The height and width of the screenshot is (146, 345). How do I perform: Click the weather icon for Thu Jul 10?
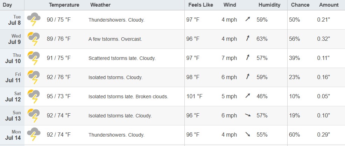34,58
